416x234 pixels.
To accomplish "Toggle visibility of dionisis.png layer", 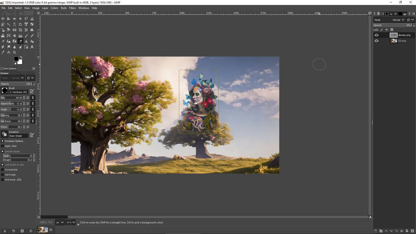I will pyautogui.click(x=376, y=35).
